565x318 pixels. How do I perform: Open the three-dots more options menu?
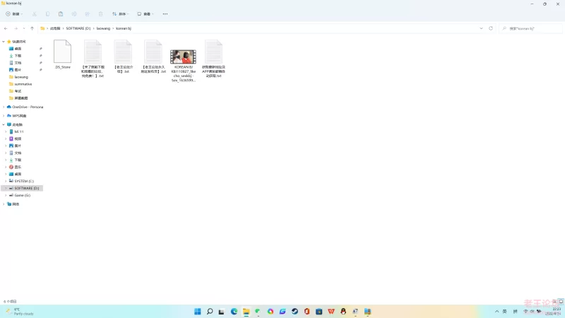point(165,13)
